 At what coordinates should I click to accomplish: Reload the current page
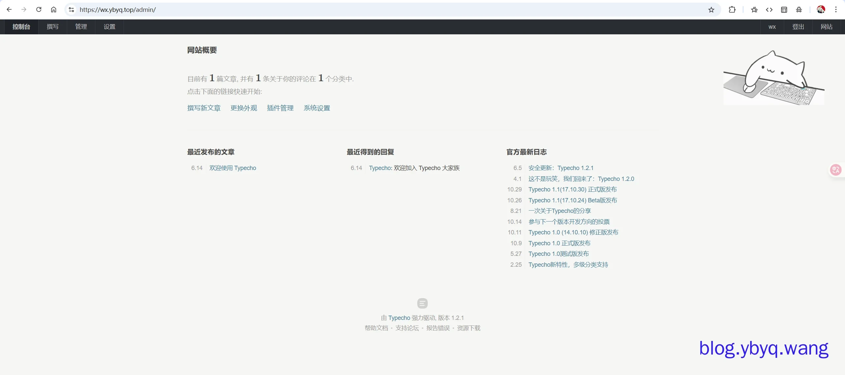click(x=39, y=10)
